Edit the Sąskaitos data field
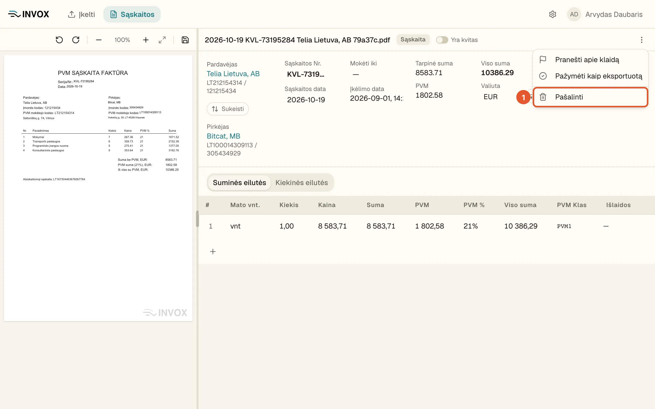 coord(306,100)
